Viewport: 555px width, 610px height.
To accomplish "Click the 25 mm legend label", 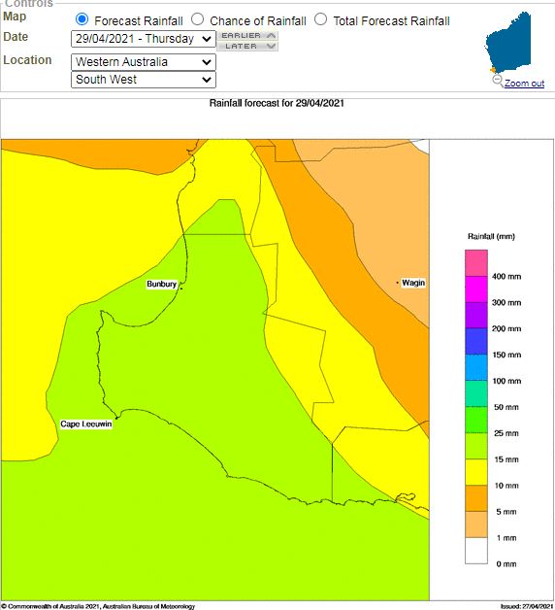I will [506, 433].
